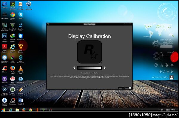Screen dimensions: 179x118
Task: Open Nero StartSmart desktop icon
Action: pyautogui.click(x=13, y=81)
